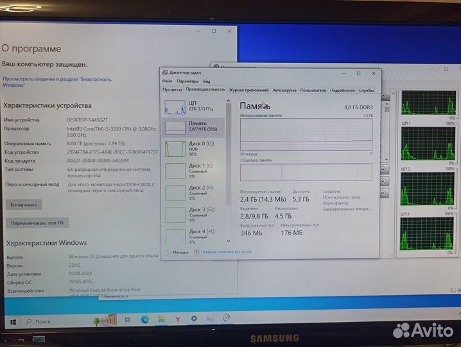Switch to the Пользователи tab
Viewport: 461px width, 347px height.
313,91
